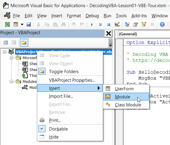Save the workbook with the floppy disk icon
The image size is (170, 145).
[29, 24]
